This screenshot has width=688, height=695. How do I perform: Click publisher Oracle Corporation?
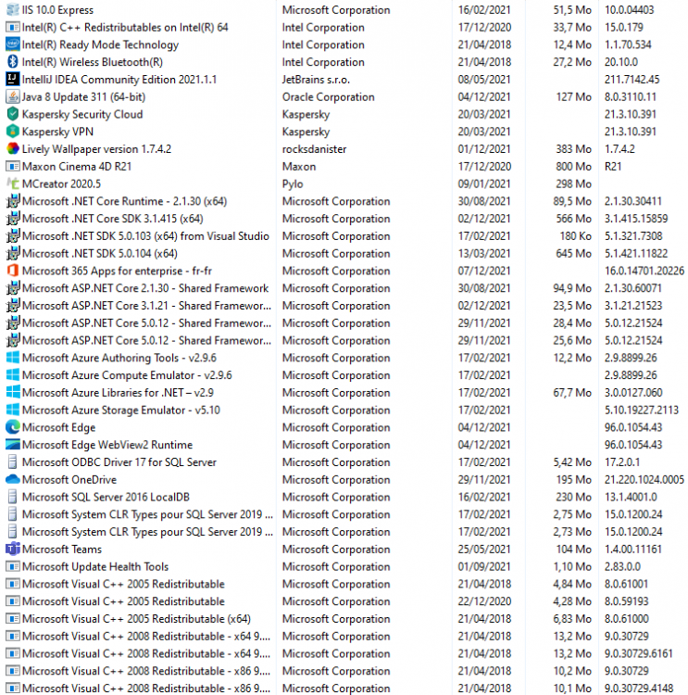click(329, 96)
